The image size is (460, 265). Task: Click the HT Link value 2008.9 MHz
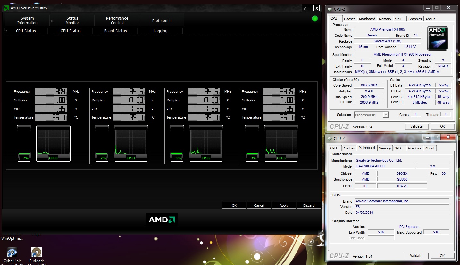click(369, 102)
